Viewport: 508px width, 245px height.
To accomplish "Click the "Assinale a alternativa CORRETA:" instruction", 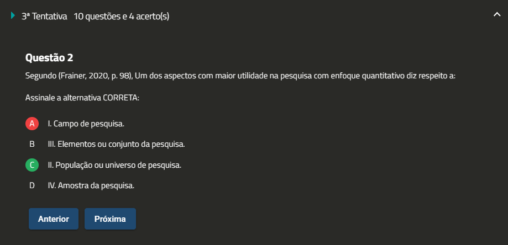I will (x=82, y=98).
